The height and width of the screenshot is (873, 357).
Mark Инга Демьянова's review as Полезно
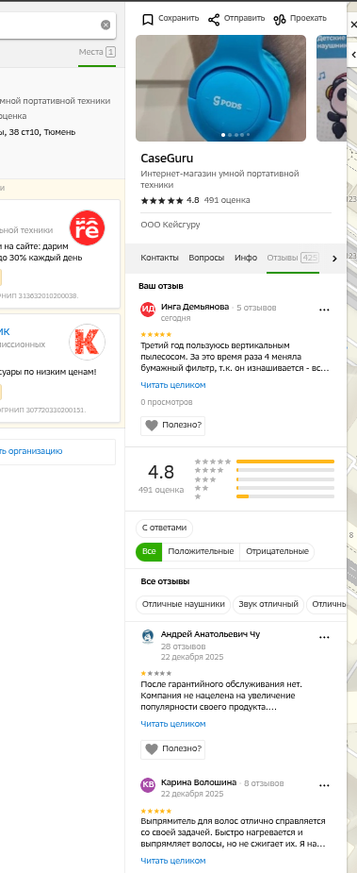172,426
